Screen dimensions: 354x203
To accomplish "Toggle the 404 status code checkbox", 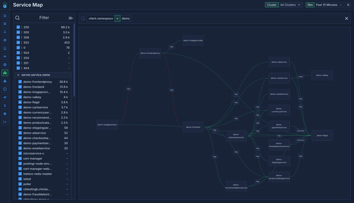I will tap(18, 68).
